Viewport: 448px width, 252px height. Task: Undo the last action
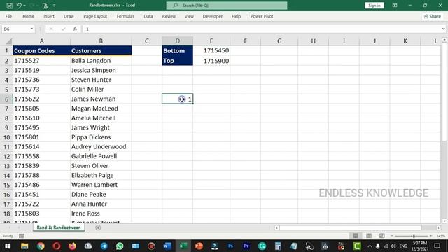19,6
